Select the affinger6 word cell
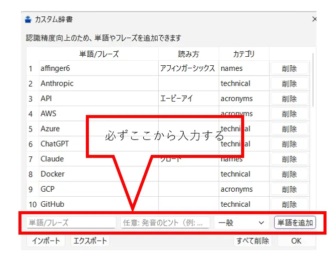The width and height of the screenshot is (330, 259). [x=99, y=68]
